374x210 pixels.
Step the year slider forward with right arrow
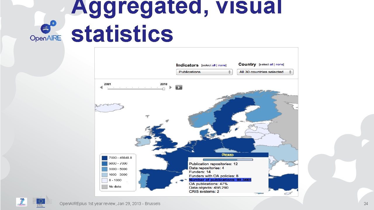click(171, 87)
